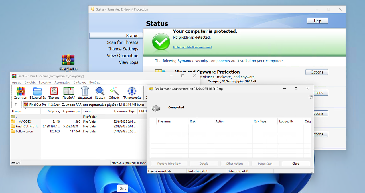Click the Risk column header in scan results

click(201, 121)
